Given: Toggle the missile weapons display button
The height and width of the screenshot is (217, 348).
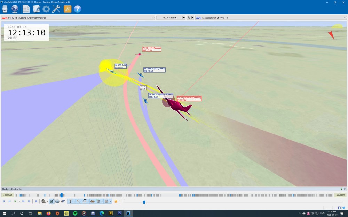Looking at the screenshot, I should tap(63, 201).
